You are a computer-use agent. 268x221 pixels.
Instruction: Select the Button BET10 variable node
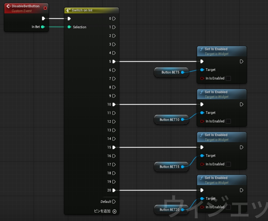(x=169, y=119)
